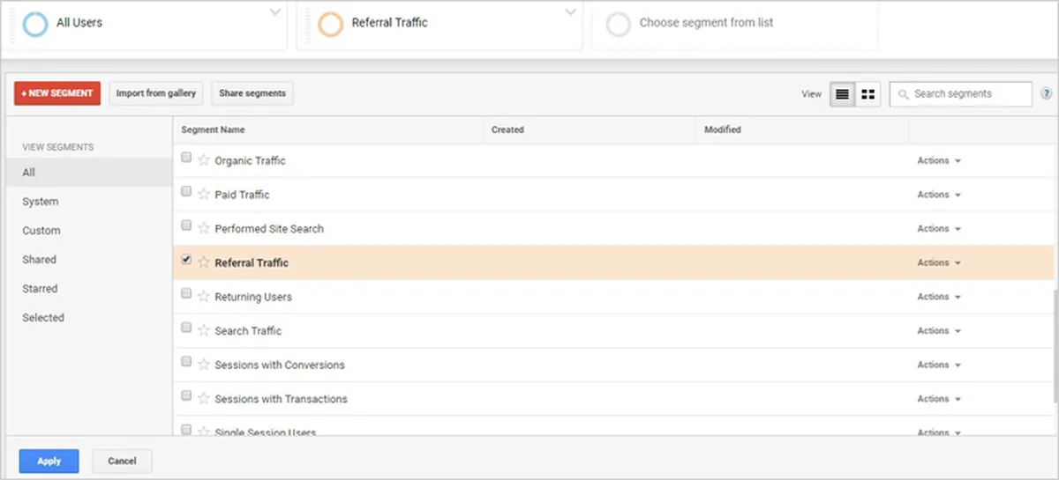Image resolution: width=1059 pixels, height=480 pixels.
Task: Star the Paid Traffic segment
Action: tap(204, 195)
